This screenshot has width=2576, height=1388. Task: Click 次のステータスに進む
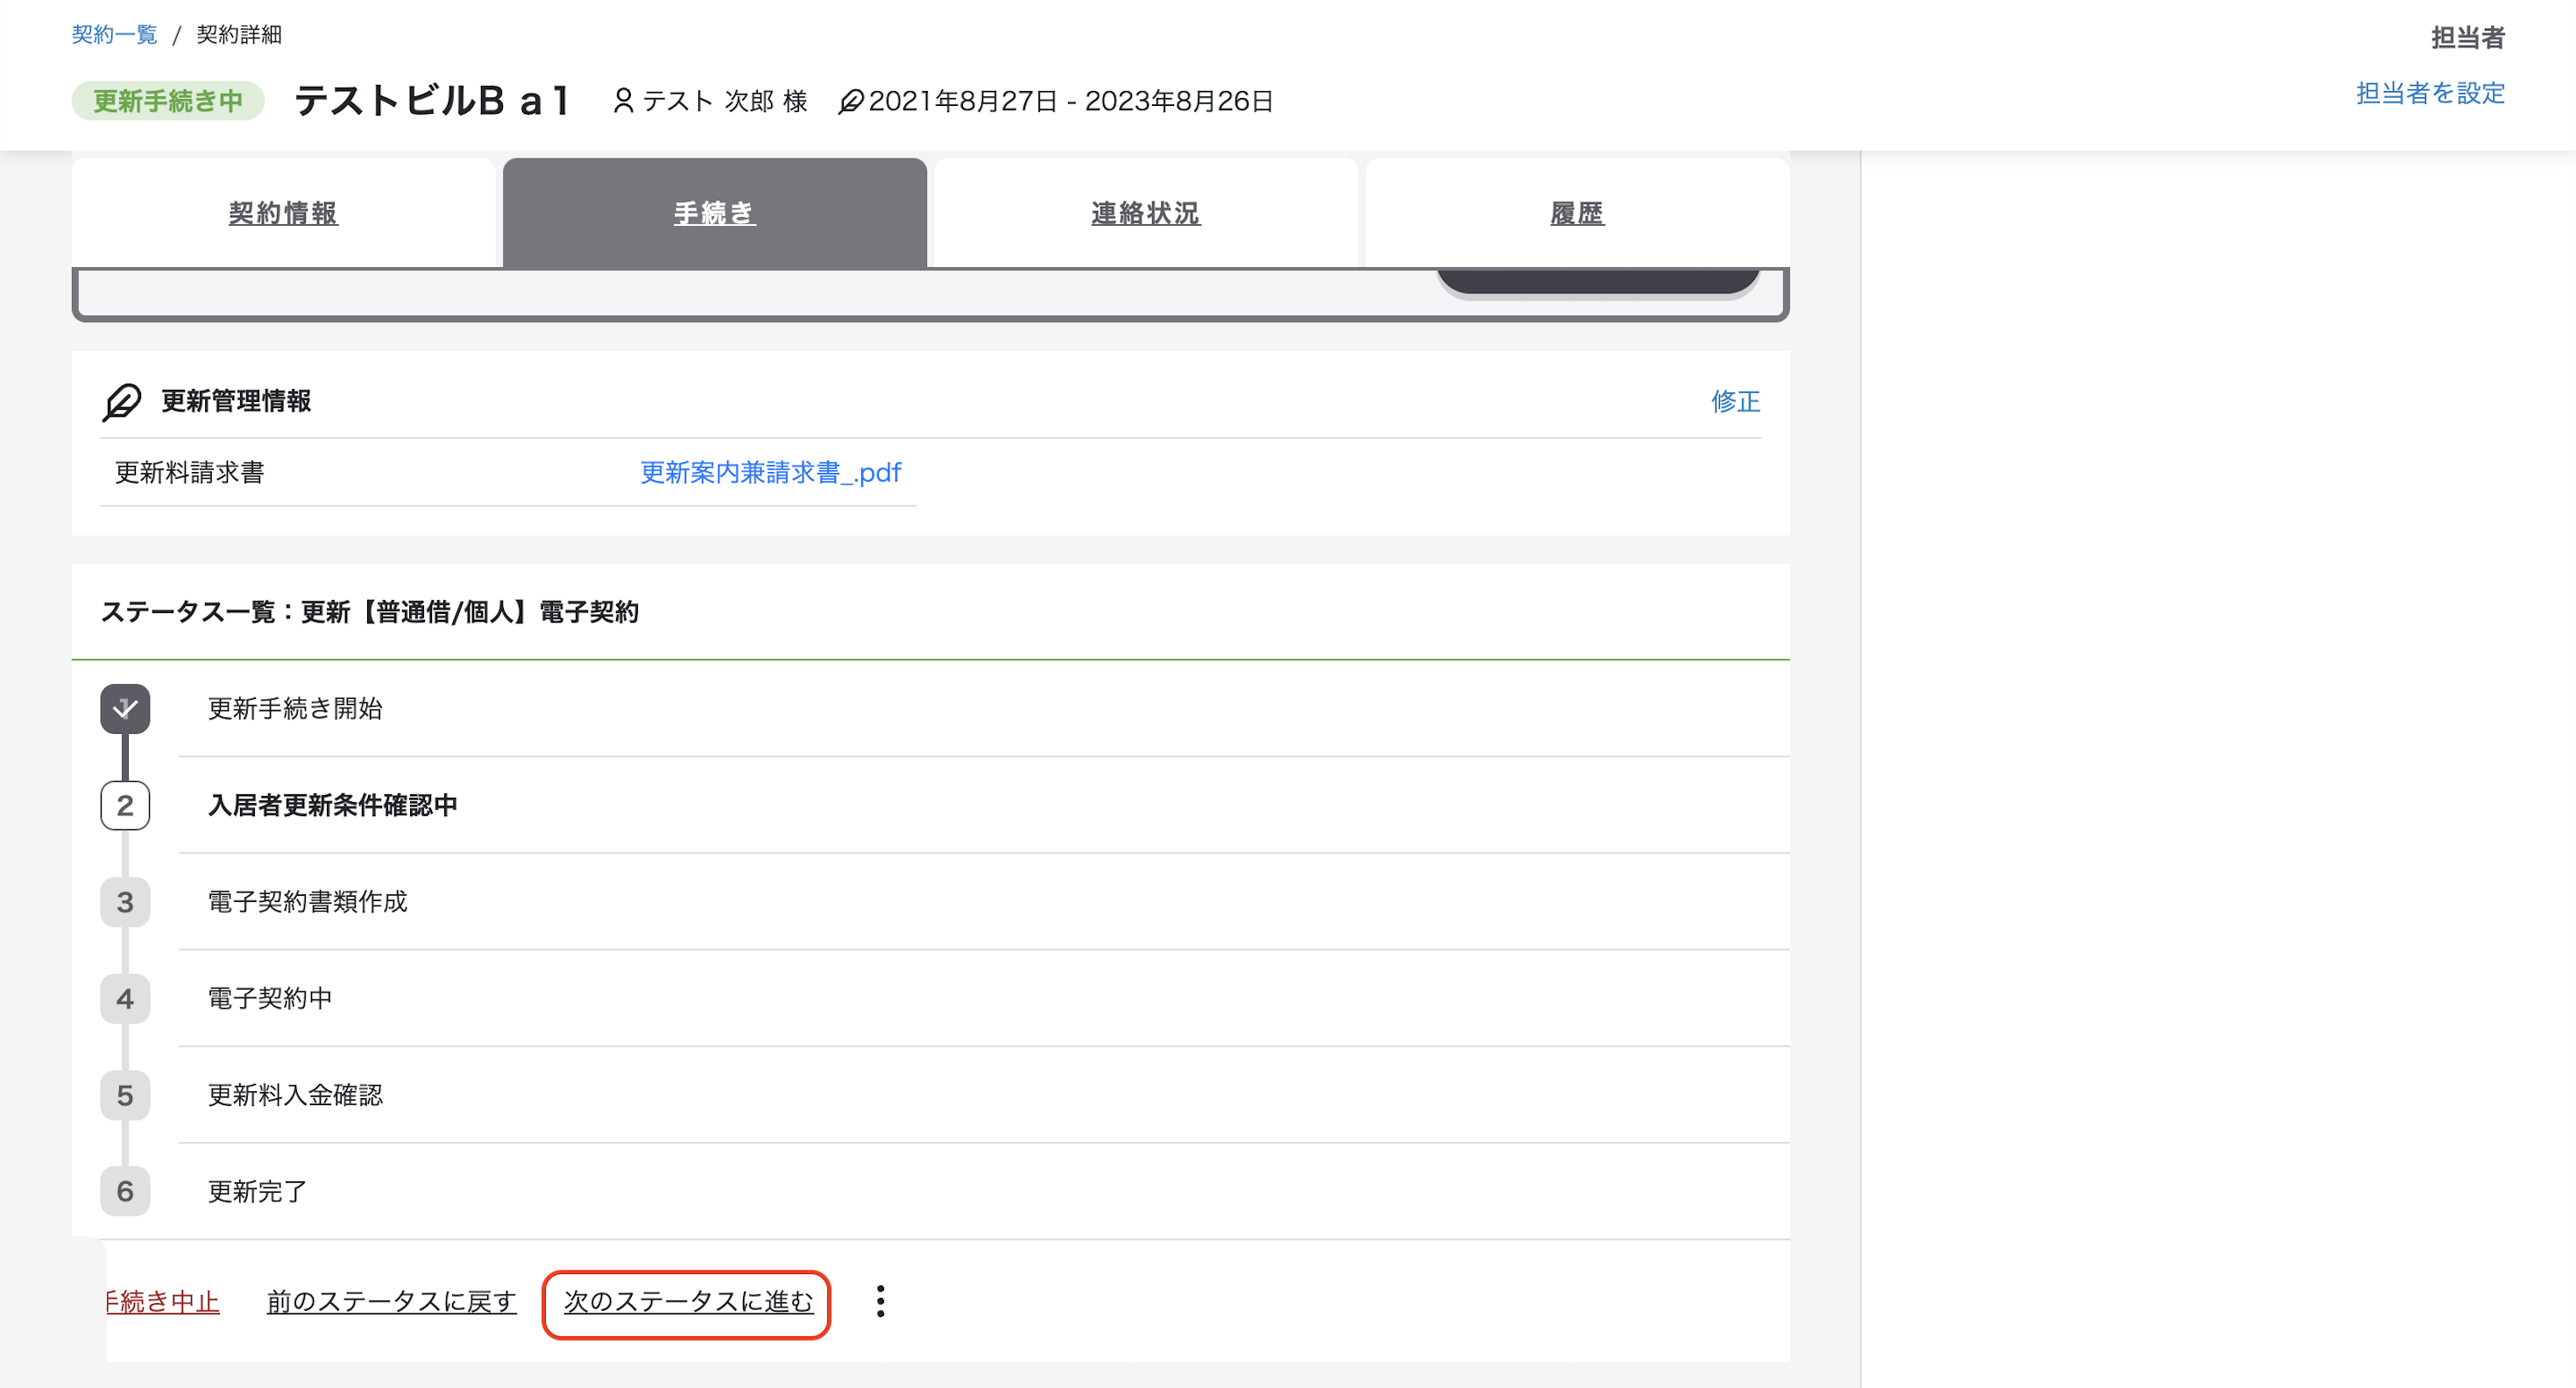[x=688, y=1301]
